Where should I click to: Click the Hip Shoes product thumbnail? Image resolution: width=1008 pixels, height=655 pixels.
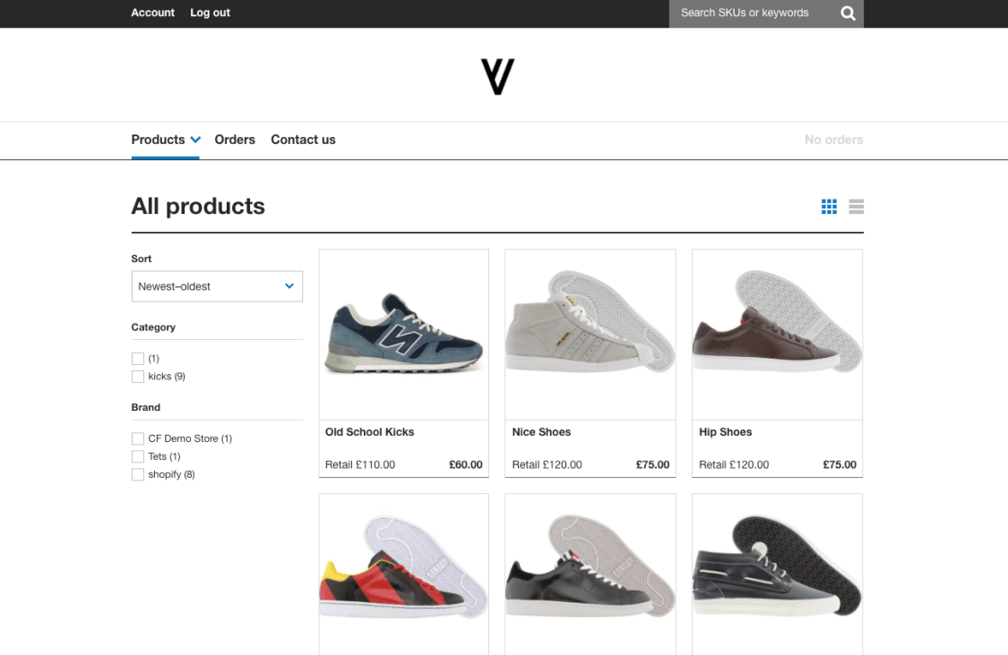click(x=776, y=334)
